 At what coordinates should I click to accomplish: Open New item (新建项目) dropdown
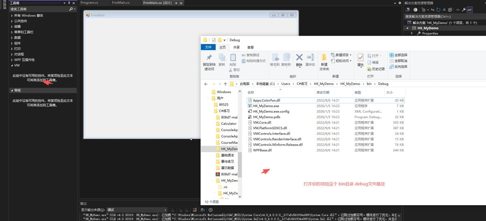click(x=341, y=55)
